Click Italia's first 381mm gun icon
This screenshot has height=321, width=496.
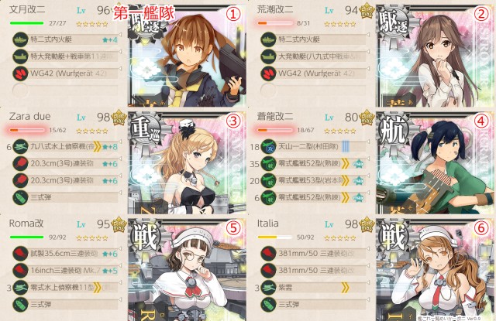pos(268,254)
